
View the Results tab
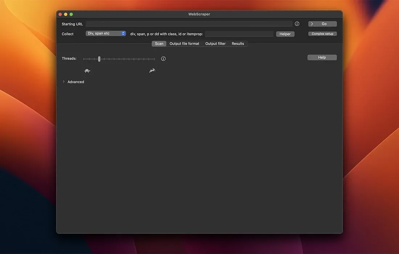coord(238,44)
